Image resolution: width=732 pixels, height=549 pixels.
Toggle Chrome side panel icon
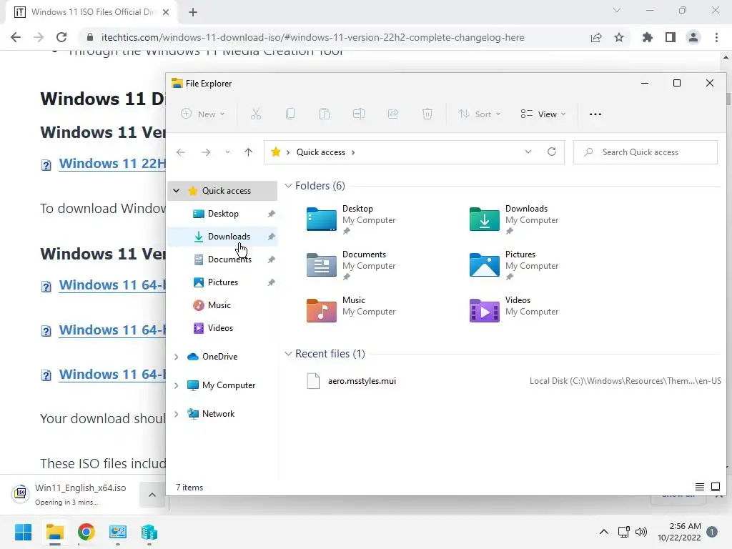671,37
